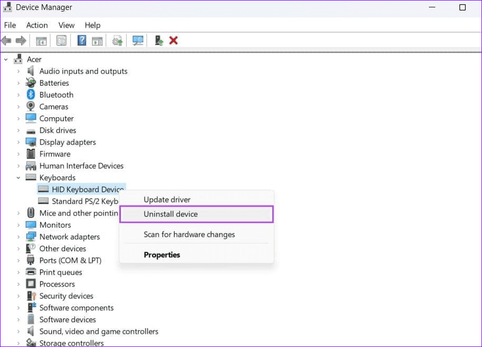Viewport: 482px width, 347px height.
Task: Select Uninstall device from the context menu
Action: (x=171, y=214)
